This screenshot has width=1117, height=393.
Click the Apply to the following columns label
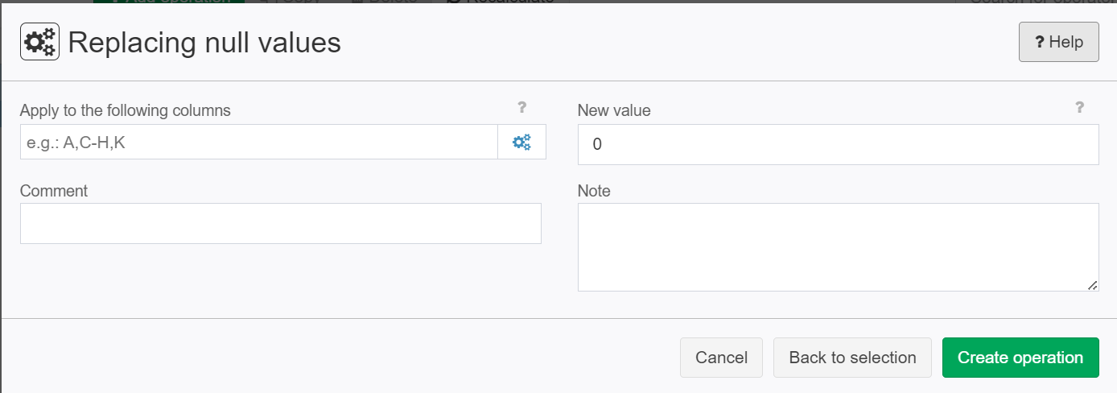[x=125, y=110]
